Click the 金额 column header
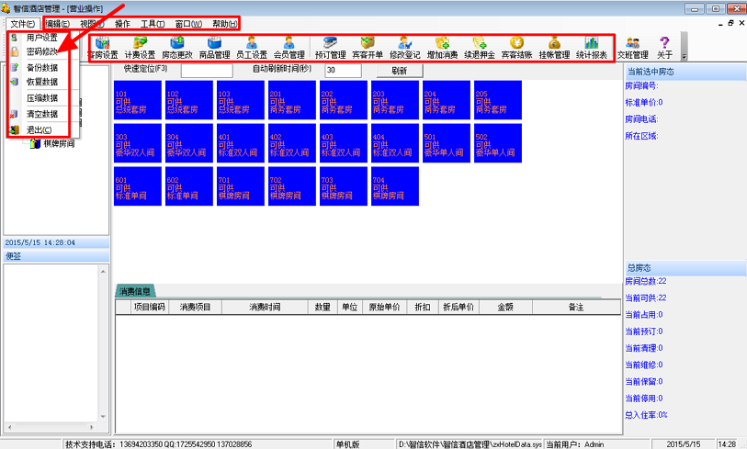This screenshot has width=747, height=449. (505, 307)
